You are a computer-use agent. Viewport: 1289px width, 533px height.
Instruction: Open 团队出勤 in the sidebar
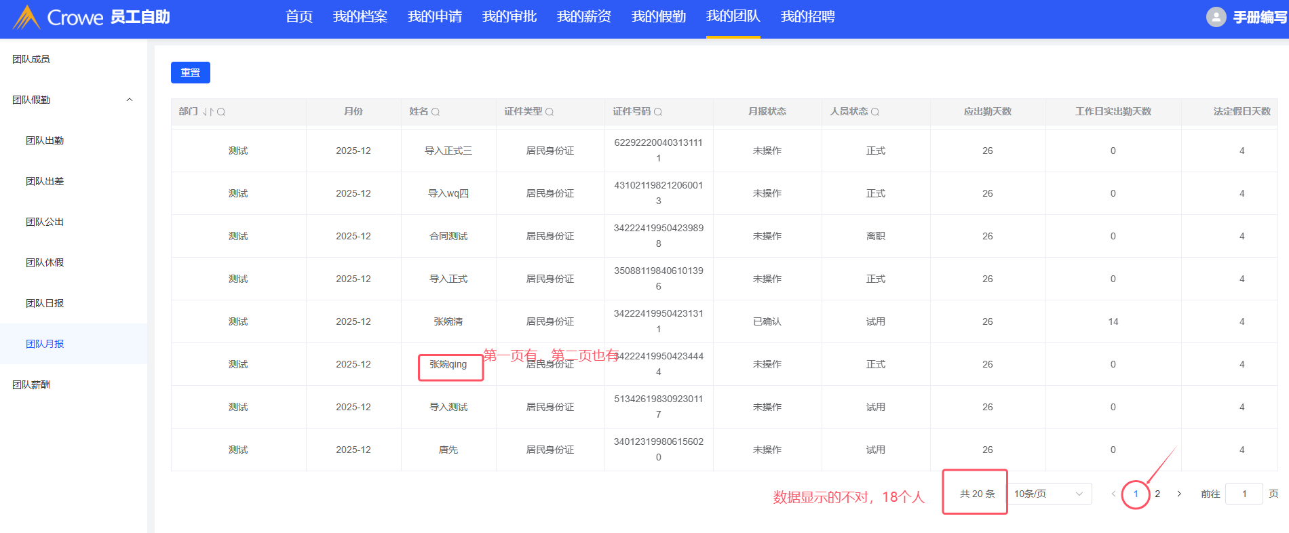click(x=45, y=140)
